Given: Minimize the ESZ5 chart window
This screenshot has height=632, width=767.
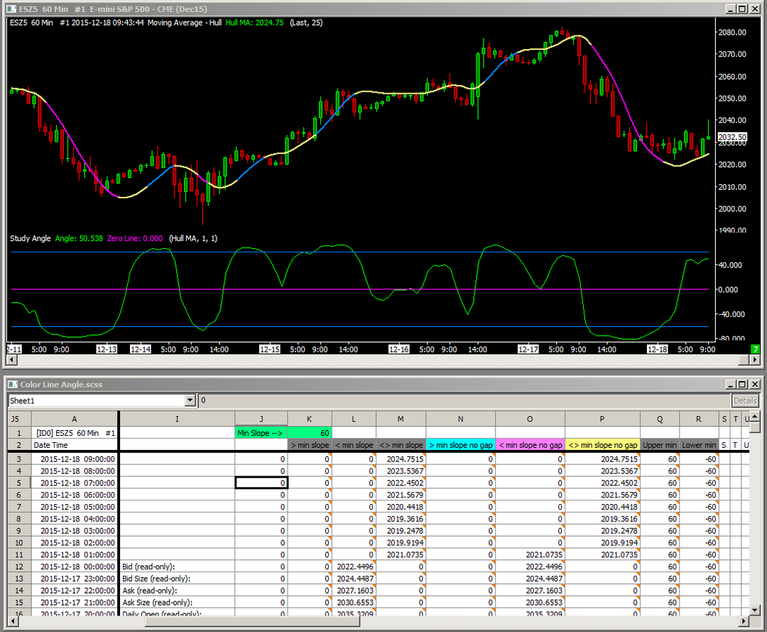Looking at the screenshot, I should [731, 9].
